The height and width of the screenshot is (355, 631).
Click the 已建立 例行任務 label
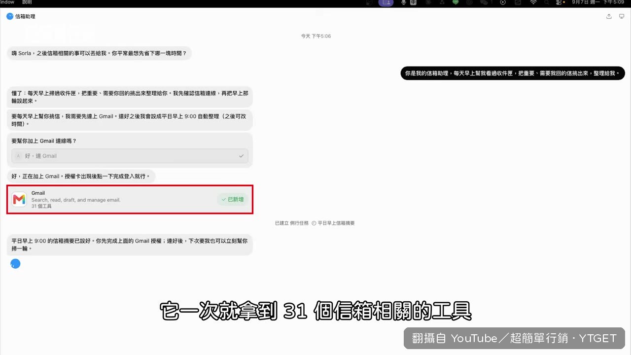pyautogui.click(x=291, y=223)
